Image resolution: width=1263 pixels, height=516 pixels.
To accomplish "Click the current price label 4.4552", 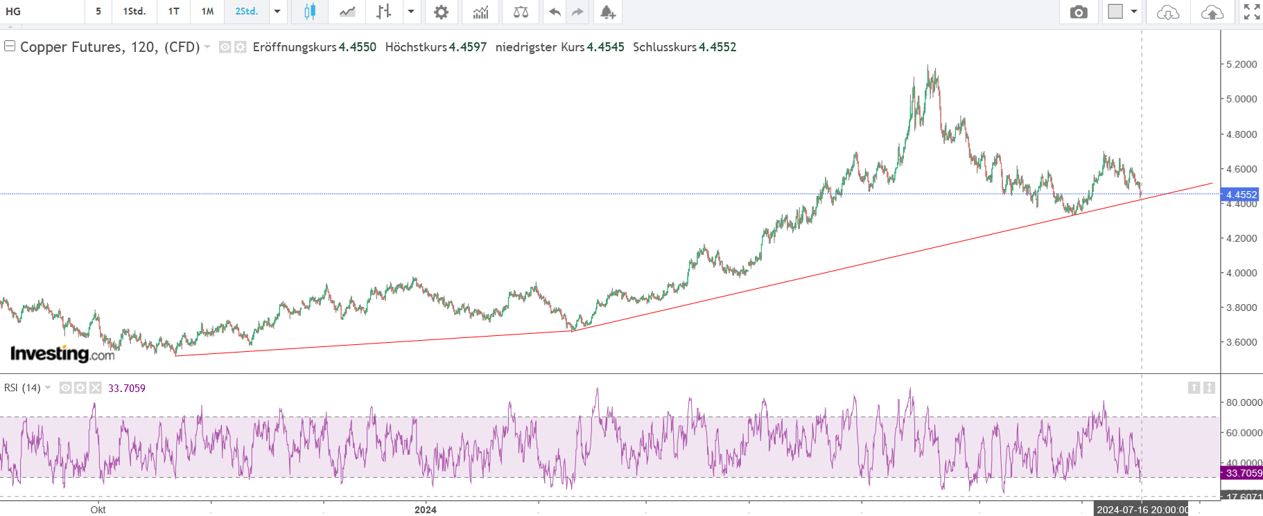I will click(x=1241, y=195).
